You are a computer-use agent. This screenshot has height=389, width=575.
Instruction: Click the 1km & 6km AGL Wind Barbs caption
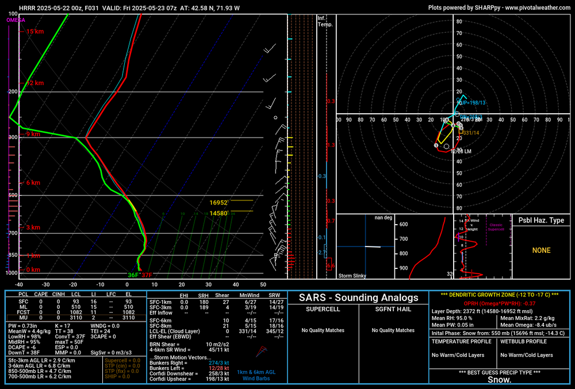[x=256, y=375]
